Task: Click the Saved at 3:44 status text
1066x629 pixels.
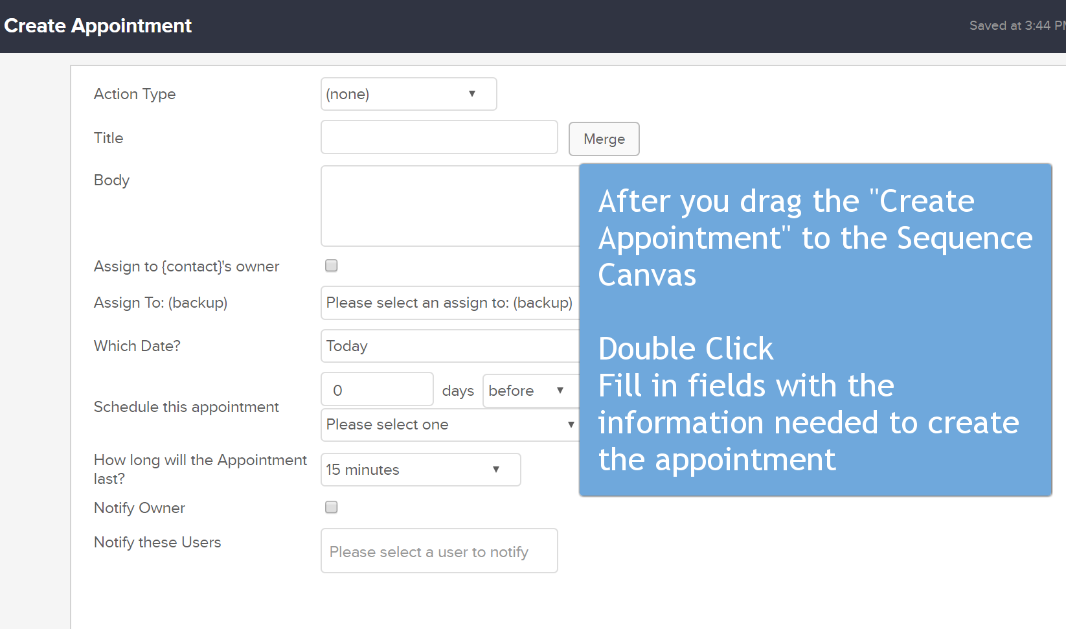Action: click(x=1017, y=25)
